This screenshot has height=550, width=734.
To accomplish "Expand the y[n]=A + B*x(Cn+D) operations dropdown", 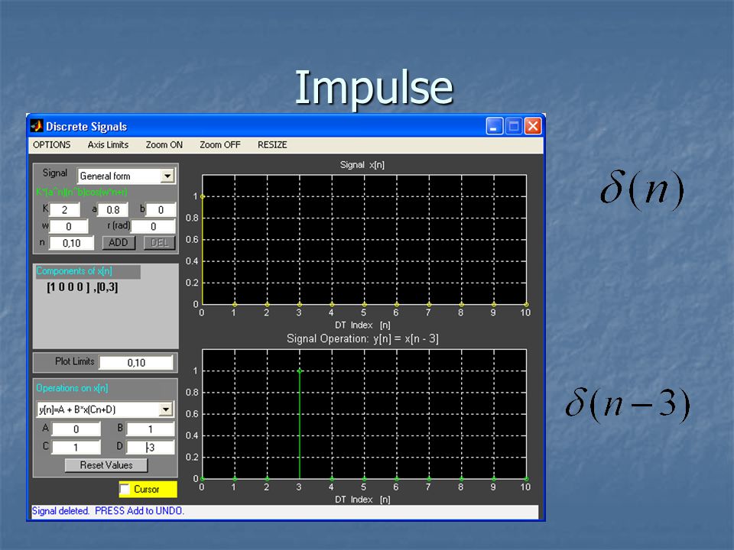I will 106,409.
